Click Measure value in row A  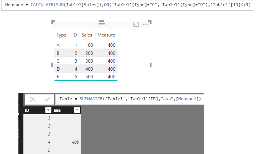[x=112, y=45]
